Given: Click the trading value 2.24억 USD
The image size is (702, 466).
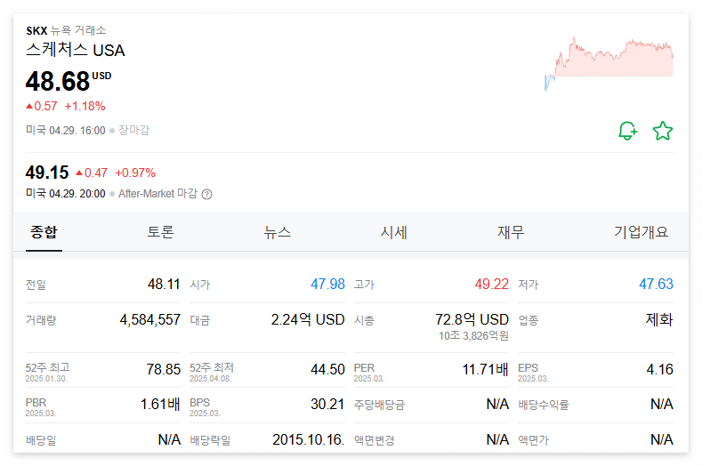Looking at the screenshot, I should [308, 319].
